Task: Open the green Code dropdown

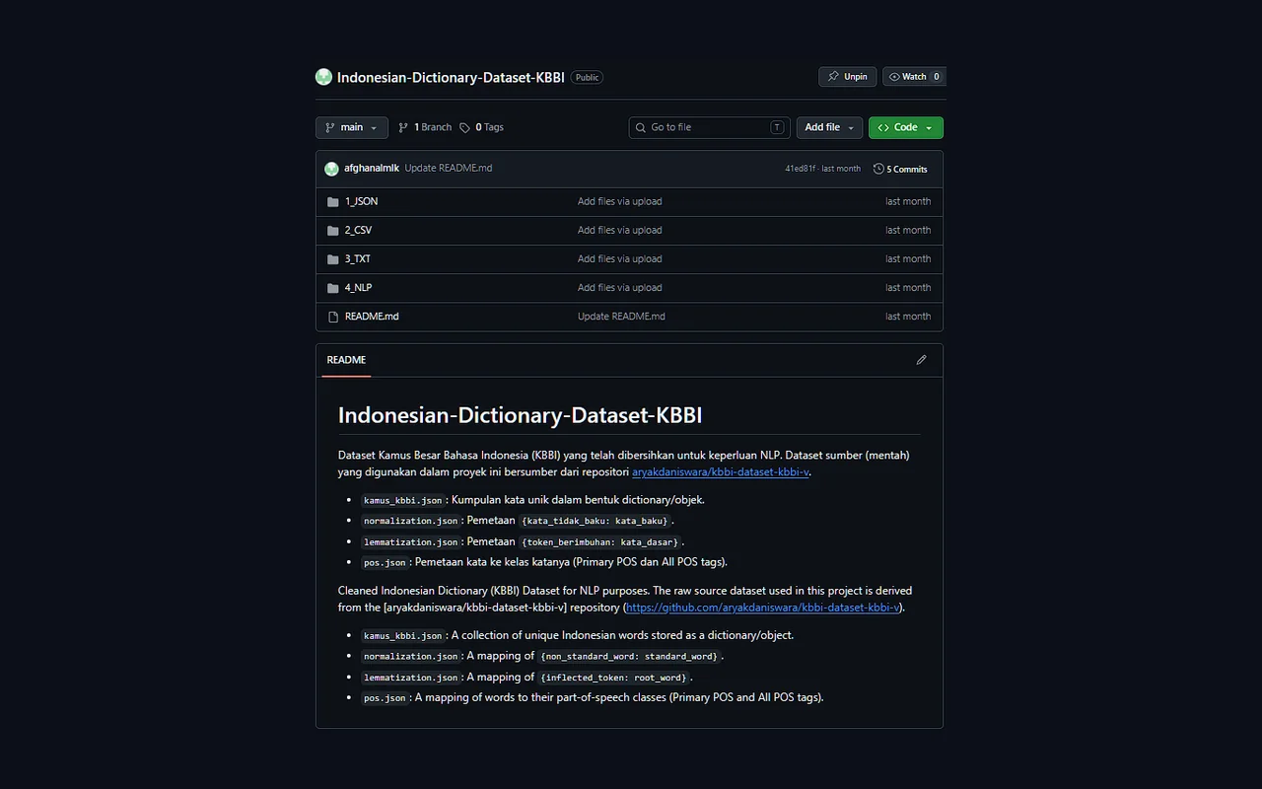Action: click(905, 127)
